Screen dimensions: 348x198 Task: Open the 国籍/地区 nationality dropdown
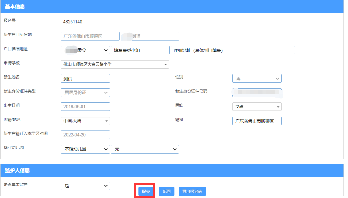pyautogui.click(x=85, y=121)
